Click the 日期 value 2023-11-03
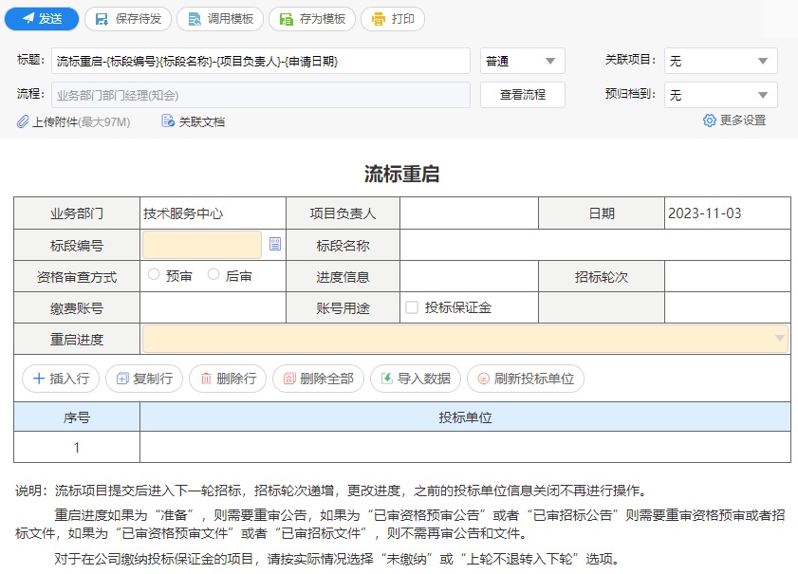Viewport: 798px width, 574px height. pyautogui.click(x=704, y=213)
